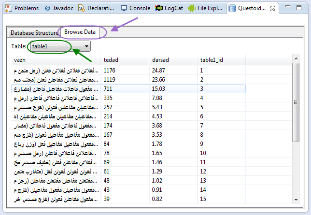
Task: Select table1_id cell 12
Action: tap(222, 172)
